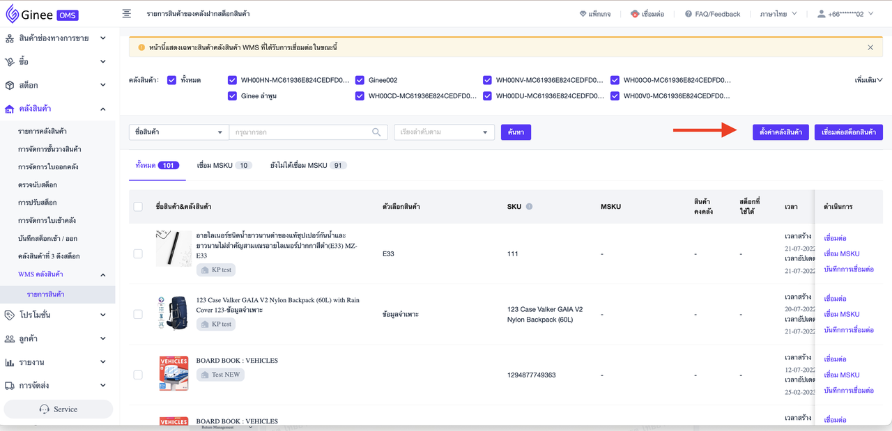Open the ชื่อสินค้า search-type dropdown
892x431 pixels.
click(178, 132)
